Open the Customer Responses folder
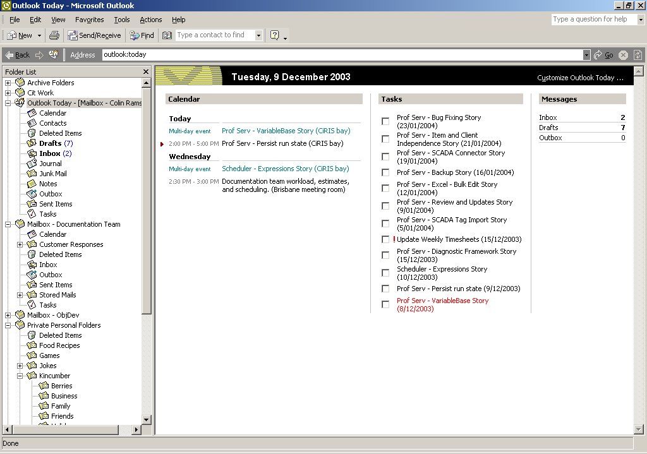Screen dimensions: 647x454 pos(71,244)
